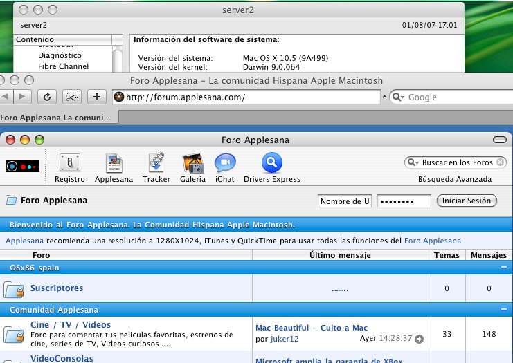Collapse the Comunidad Applesana category

point(504,309)
